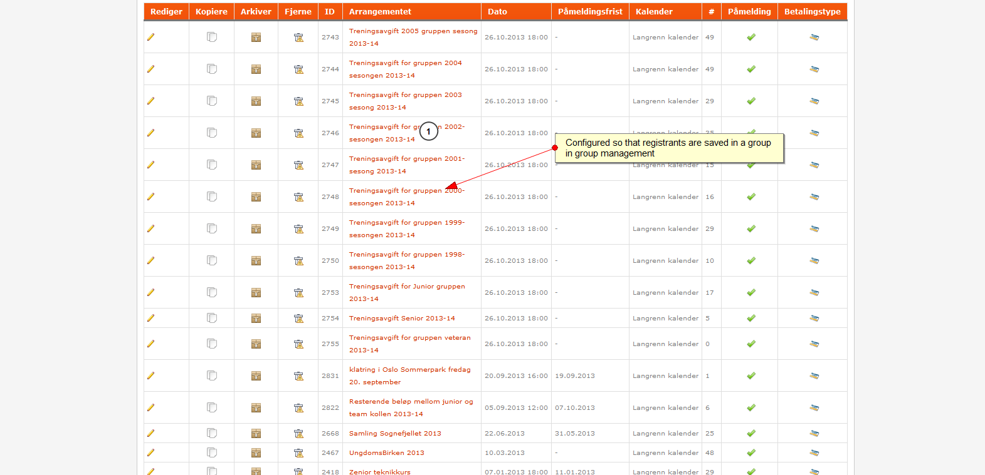Open Treningsavgift for gruppen veteran link
985x475 pixels.
pyautogui.click(x=410, y=344)
